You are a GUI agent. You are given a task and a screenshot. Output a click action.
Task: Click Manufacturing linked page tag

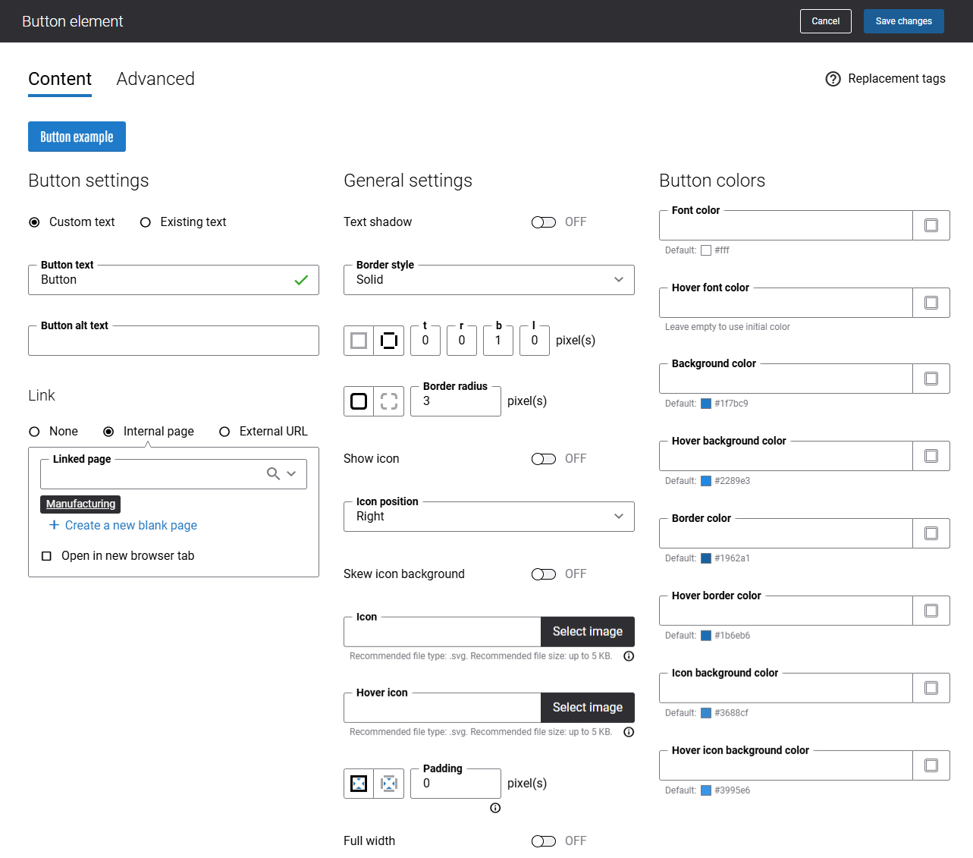tap(80, 504)
